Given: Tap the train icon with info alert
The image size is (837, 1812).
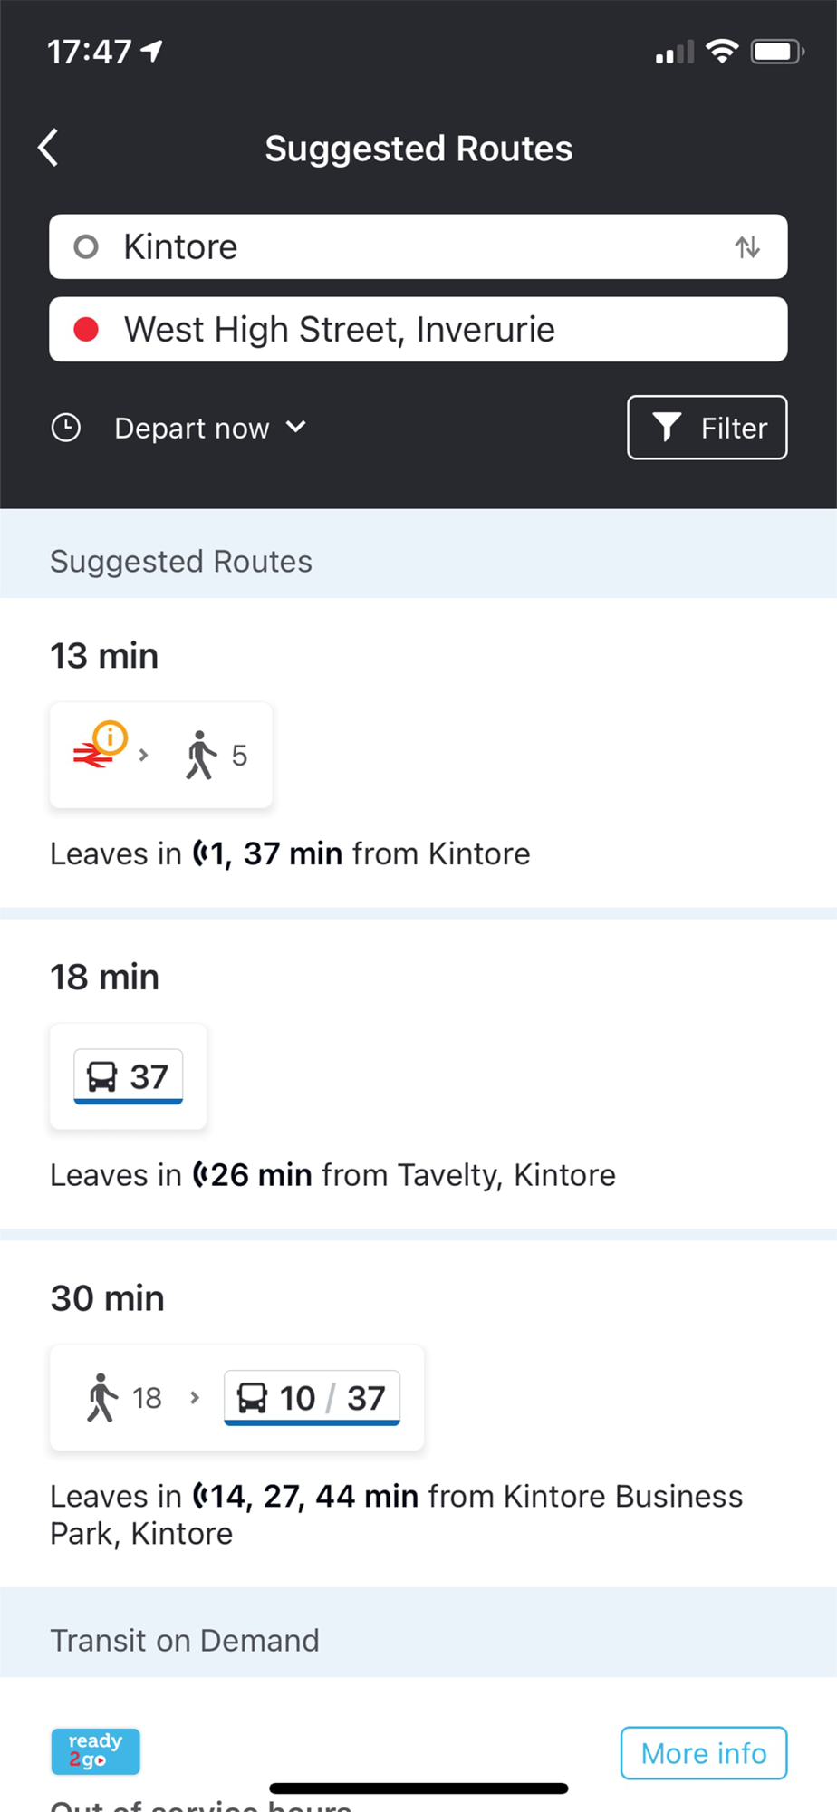Looking at the screenshot, I should pos(99,748).
